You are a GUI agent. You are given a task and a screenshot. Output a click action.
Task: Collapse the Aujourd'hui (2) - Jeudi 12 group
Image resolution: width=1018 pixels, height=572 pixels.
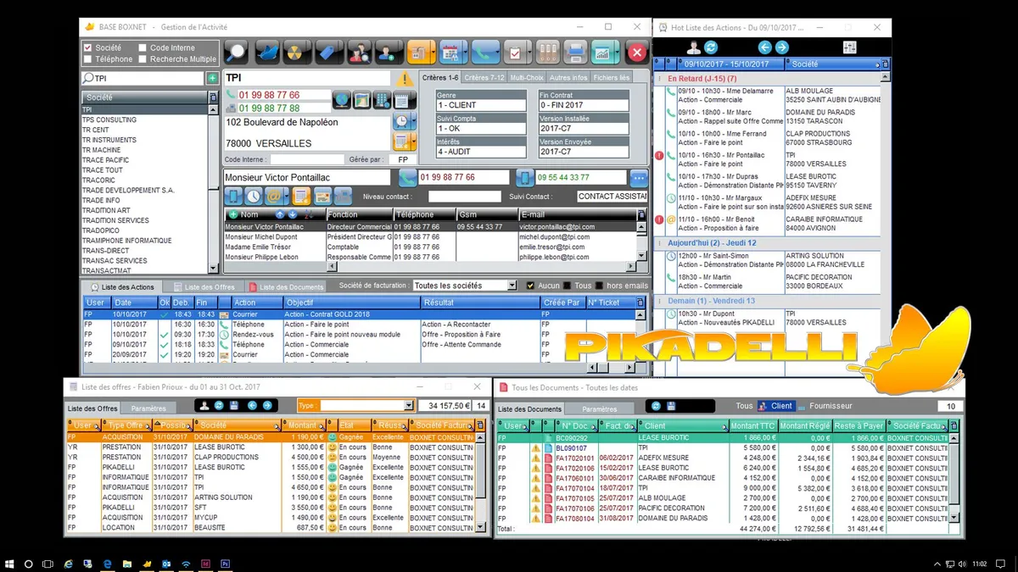(661, 242)
